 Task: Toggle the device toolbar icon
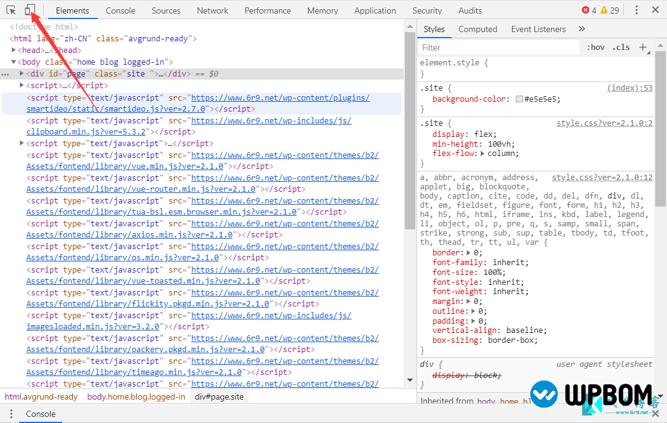click(30, 10)
